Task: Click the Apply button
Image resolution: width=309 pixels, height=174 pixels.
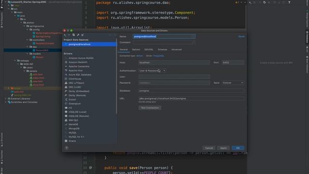Action: 223,148
